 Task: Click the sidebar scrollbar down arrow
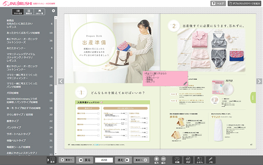click(56, 154)
